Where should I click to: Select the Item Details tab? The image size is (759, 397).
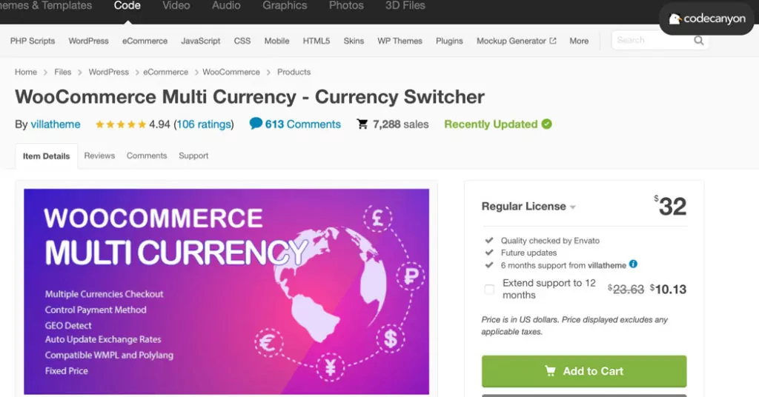pos(47,156)
